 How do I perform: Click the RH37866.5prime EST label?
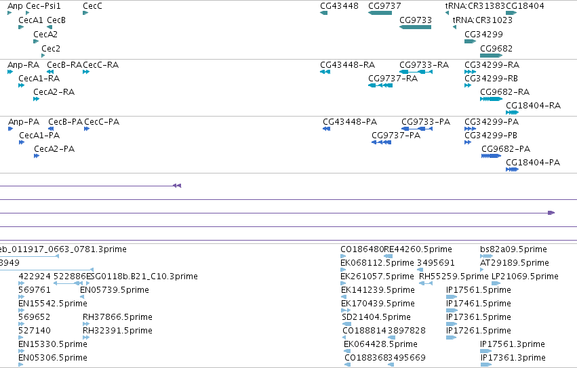(117, 317)
